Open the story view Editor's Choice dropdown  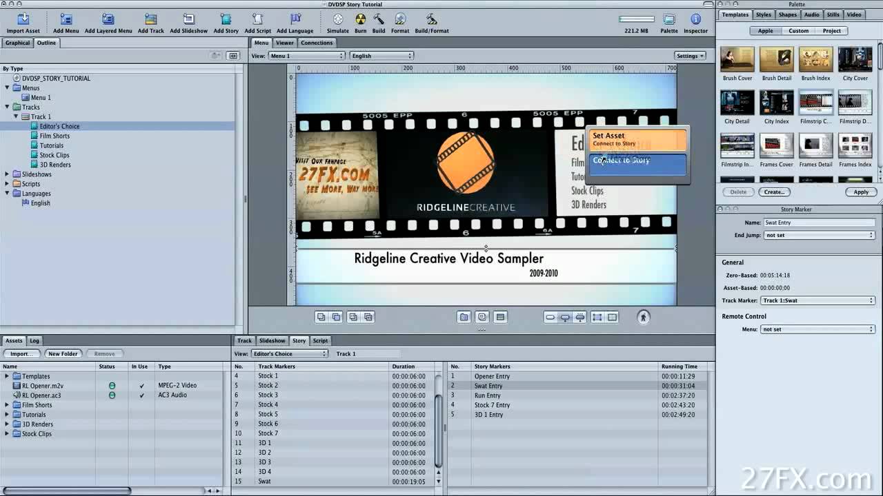point(290,353)
